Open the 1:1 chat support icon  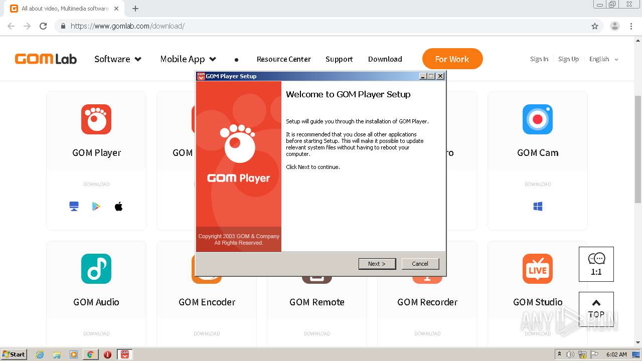tap(596, 264)
